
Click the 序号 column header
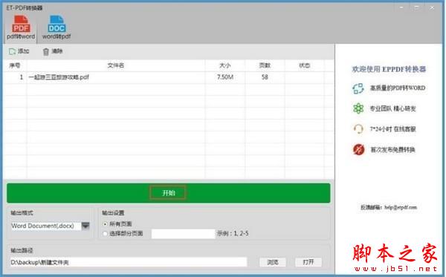[15, 65]
